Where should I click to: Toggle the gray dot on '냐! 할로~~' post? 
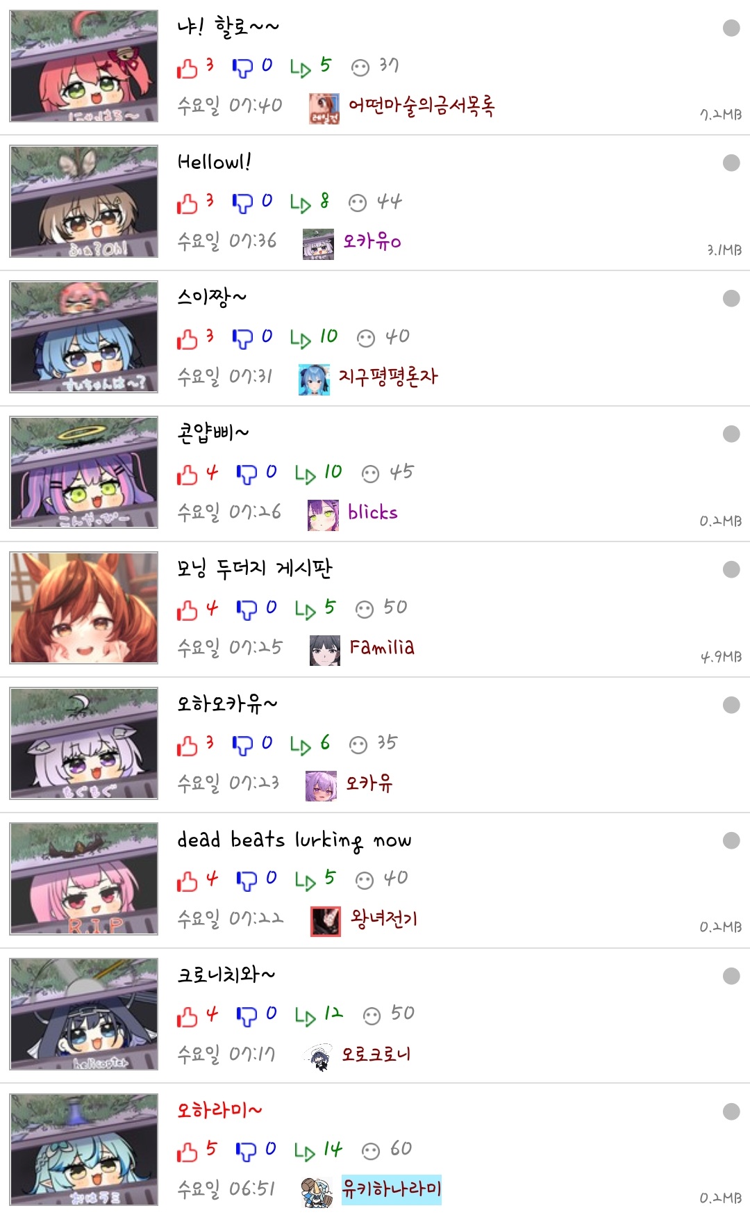731,28
